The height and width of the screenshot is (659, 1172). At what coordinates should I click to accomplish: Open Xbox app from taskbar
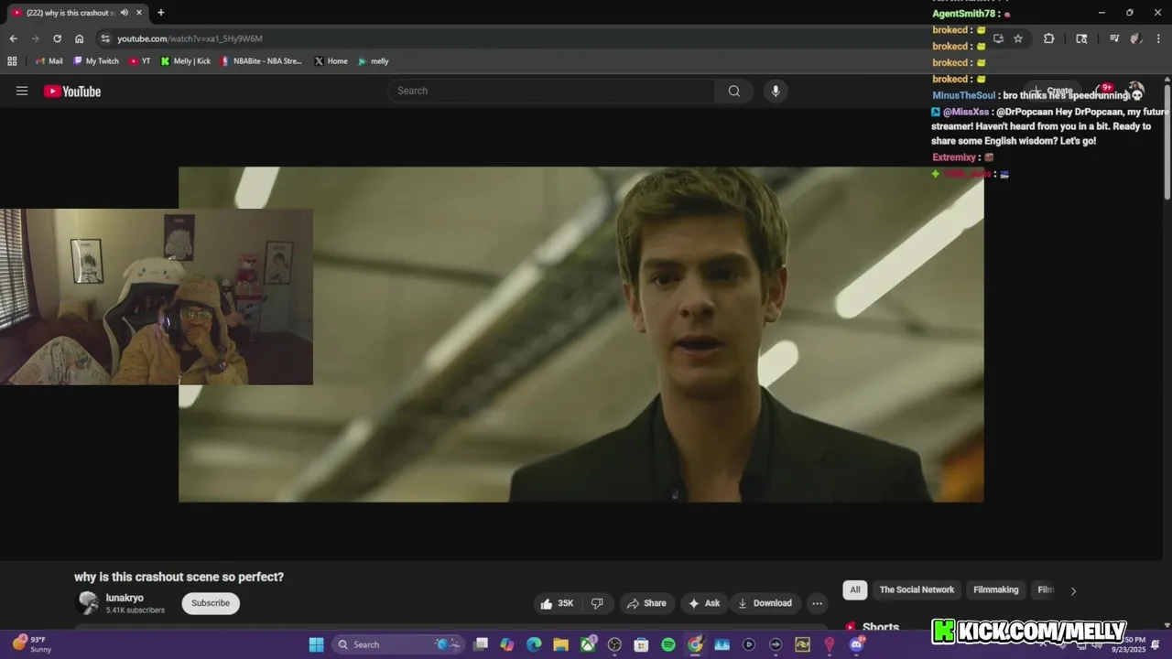588,644
